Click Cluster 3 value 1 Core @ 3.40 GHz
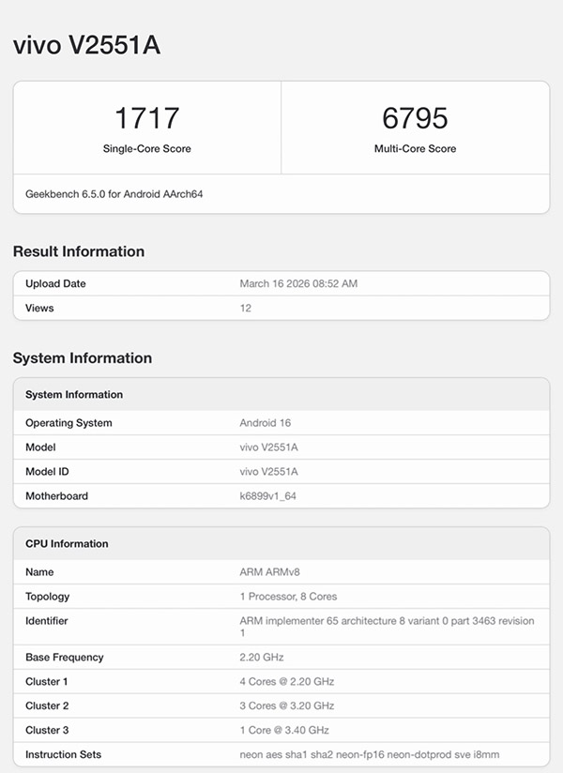 (x=285, y=730)
